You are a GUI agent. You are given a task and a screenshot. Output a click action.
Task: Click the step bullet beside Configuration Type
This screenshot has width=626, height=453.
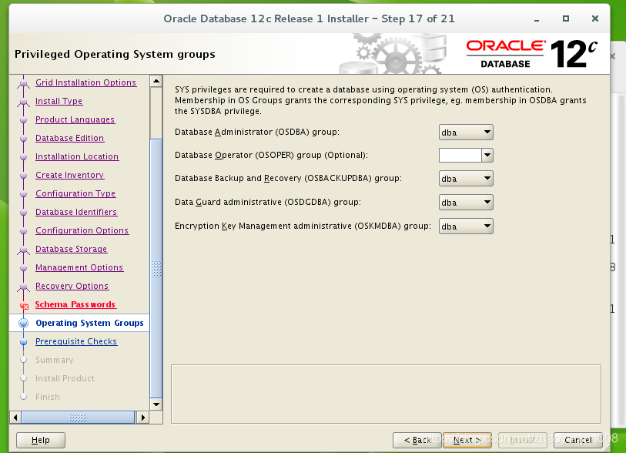point(24,193)
